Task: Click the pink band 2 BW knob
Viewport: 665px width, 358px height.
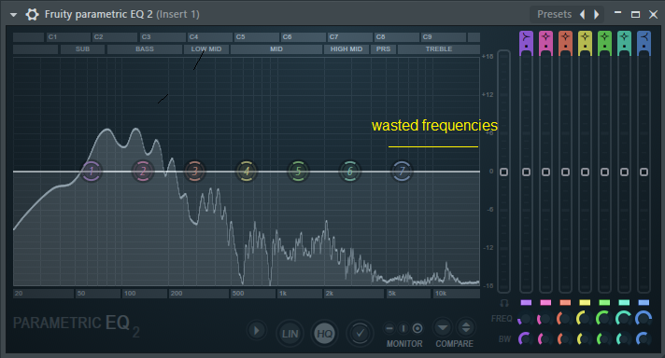Action: pyautogui.click(x=545, y=338)
